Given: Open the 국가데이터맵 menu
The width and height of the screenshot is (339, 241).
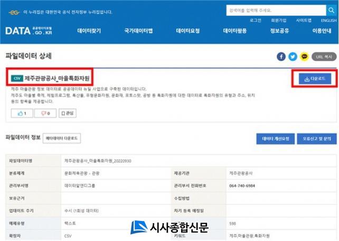Looking at the screenshot, I should tap(138, 31).
